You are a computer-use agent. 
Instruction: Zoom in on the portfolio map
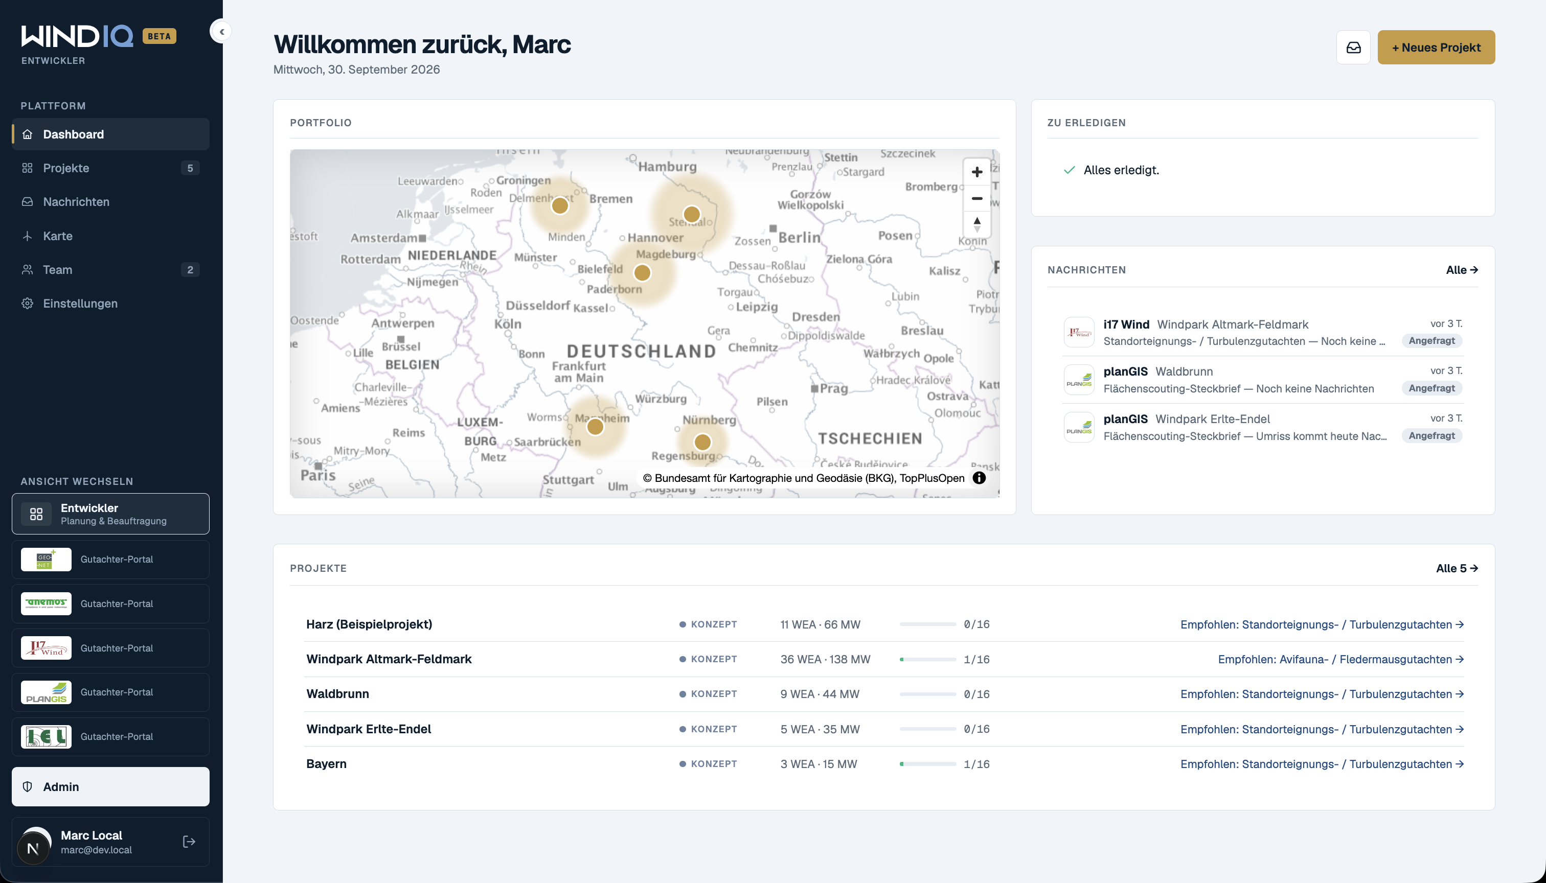(977, 172)
